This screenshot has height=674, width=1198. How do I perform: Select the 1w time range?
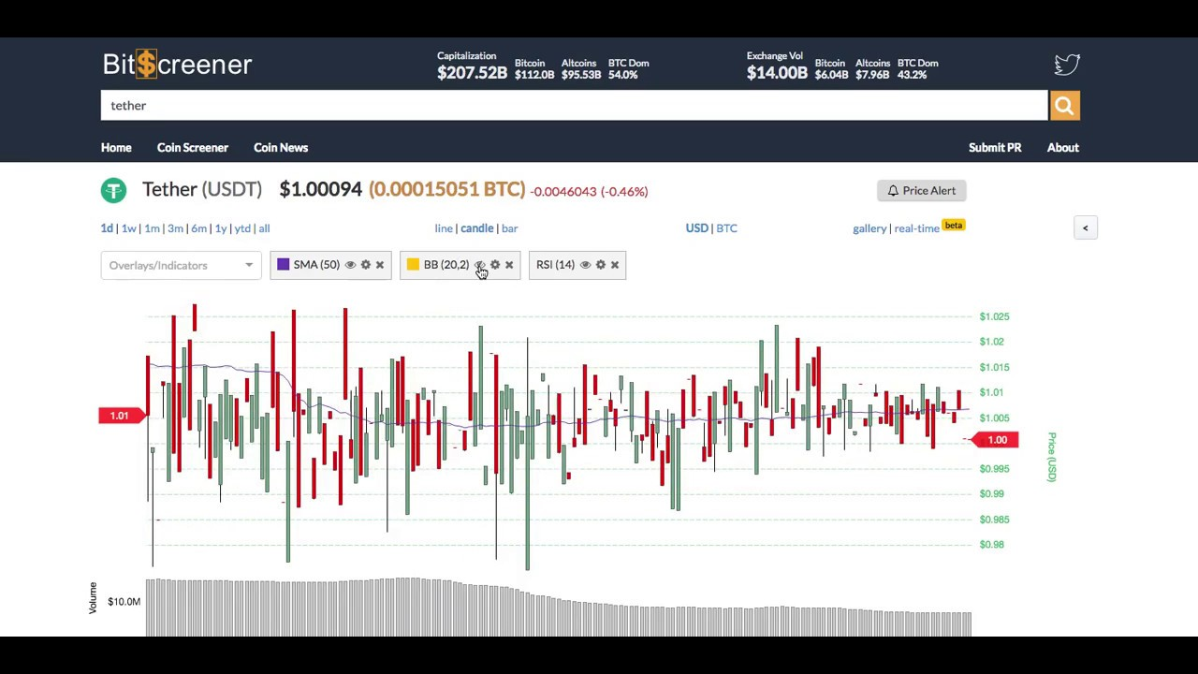tap(129, 228)
